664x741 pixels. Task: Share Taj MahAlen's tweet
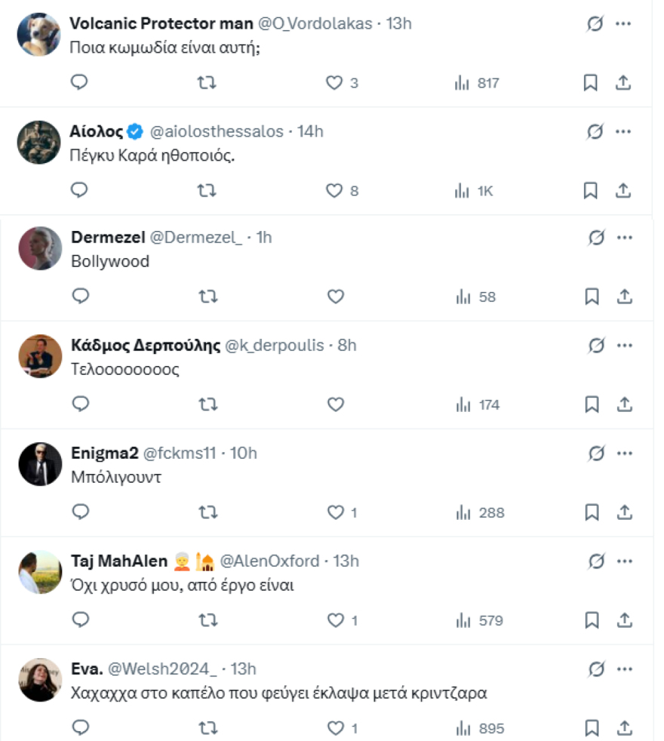[624, 620]
